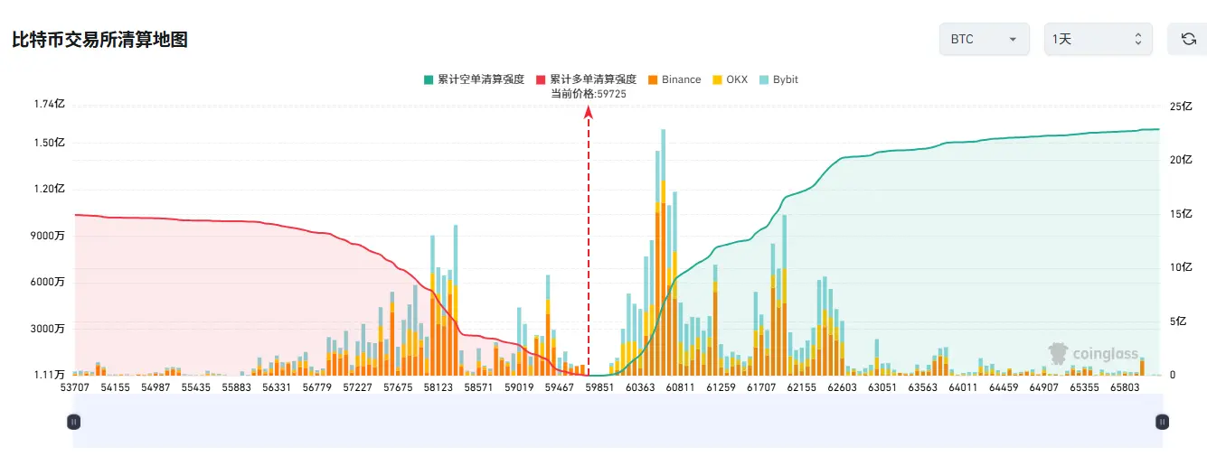This screenshot has width=1207, height=456.
Task: Click the red 累计多单清算强度 legend swatch
Action: pos(541,79)
